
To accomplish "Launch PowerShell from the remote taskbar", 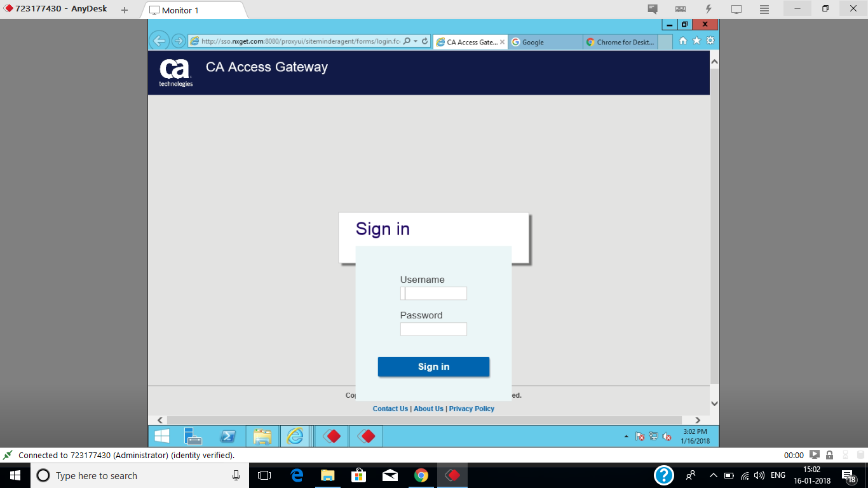I will tap(228, 437).
